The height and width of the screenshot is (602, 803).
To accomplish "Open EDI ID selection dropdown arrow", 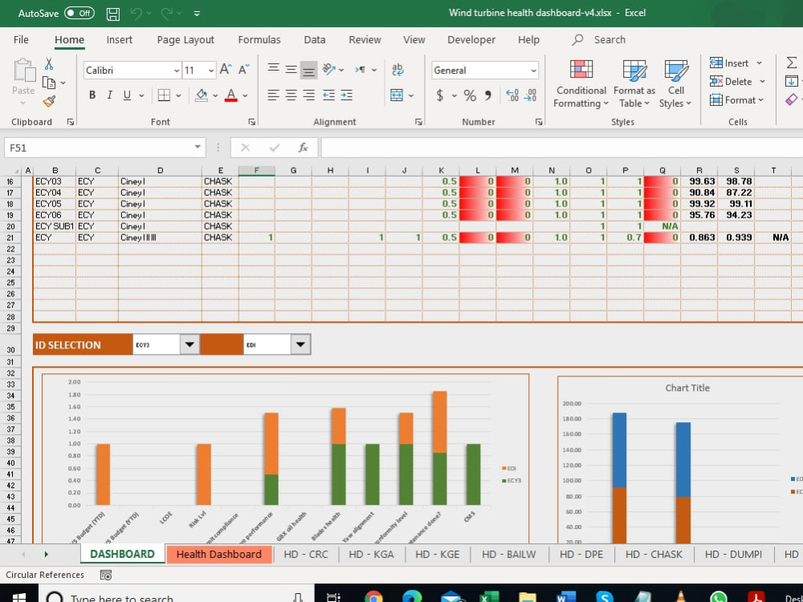I will tap(300, 344).
